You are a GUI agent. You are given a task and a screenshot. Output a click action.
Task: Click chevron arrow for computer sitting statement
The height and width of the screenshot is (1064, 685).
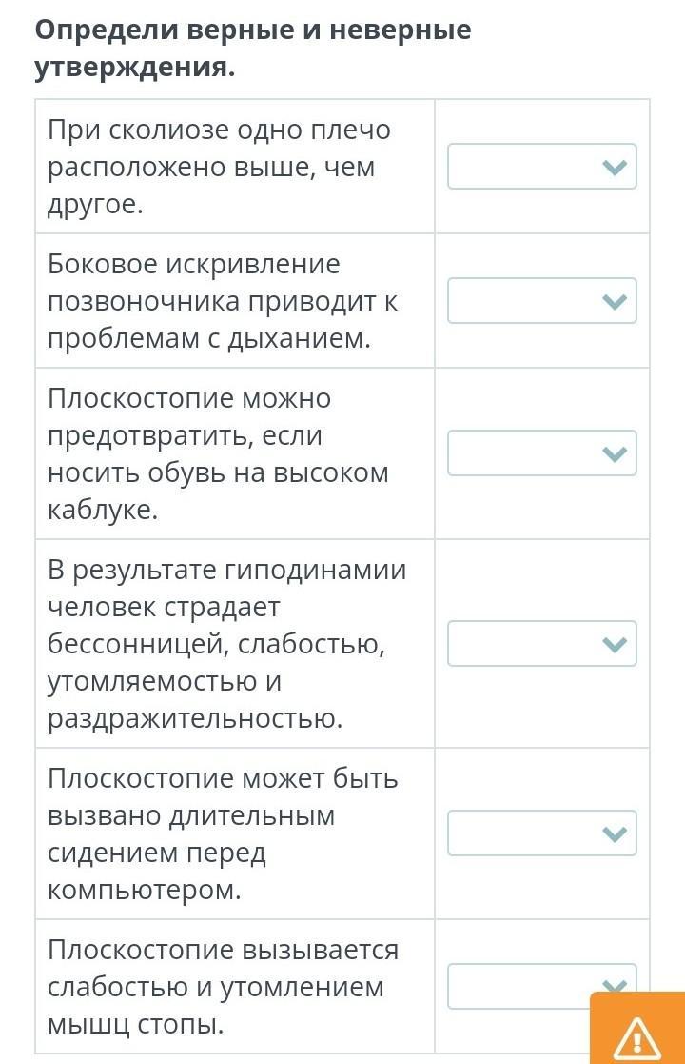coord(616,834)
